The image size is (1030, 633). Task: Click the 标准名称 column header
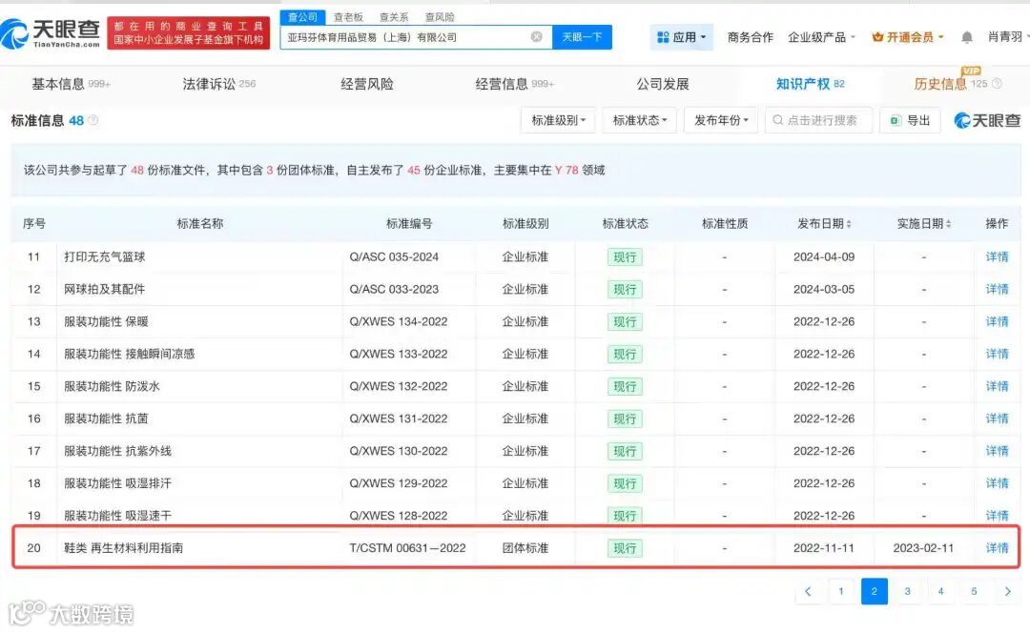[x=199, y=224]
